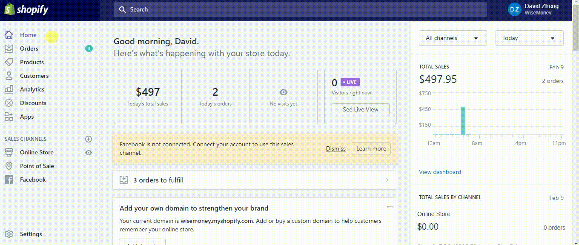579x245 pixels.
Task: Open Customers in sidebar
Action: 34,76
